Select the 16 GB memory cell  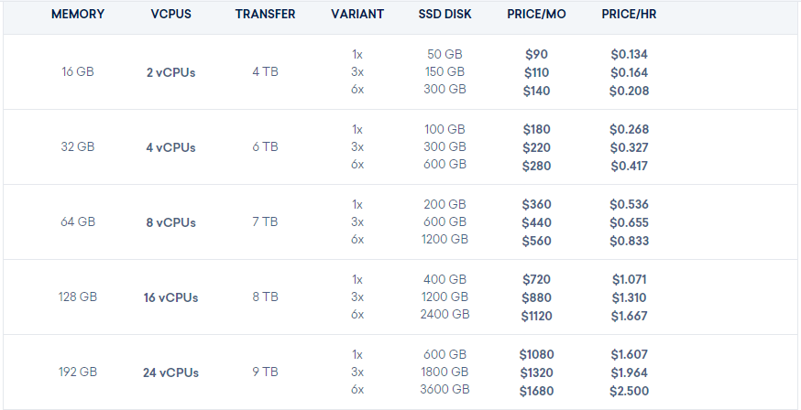[x=78, y=72]
